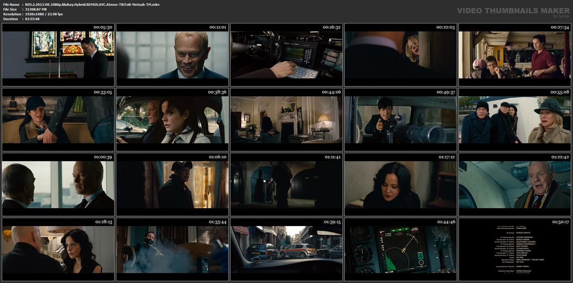Screen dimensions: 573x283
Task: Click the duration value 01:55:48
Action: (32, 19)
